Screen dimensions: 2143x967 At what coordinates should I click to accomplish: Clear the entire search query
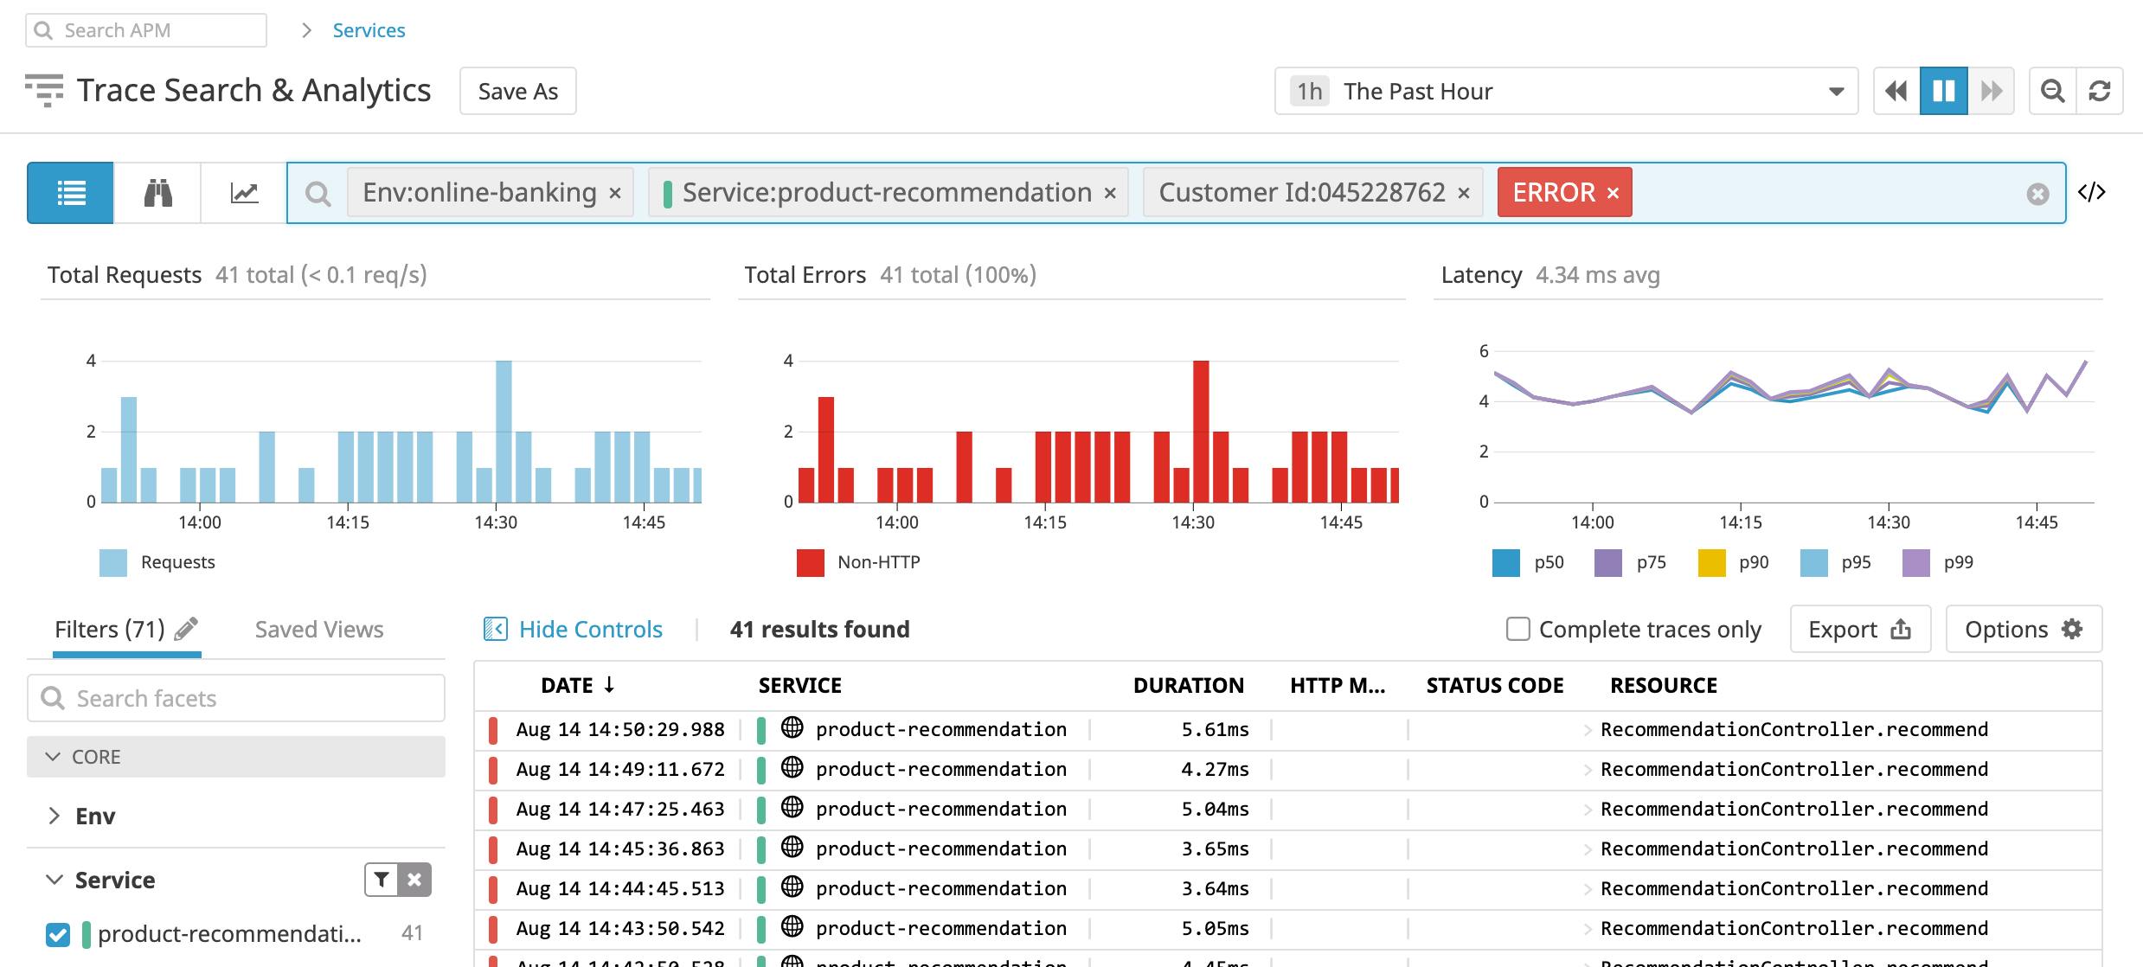2037,194
